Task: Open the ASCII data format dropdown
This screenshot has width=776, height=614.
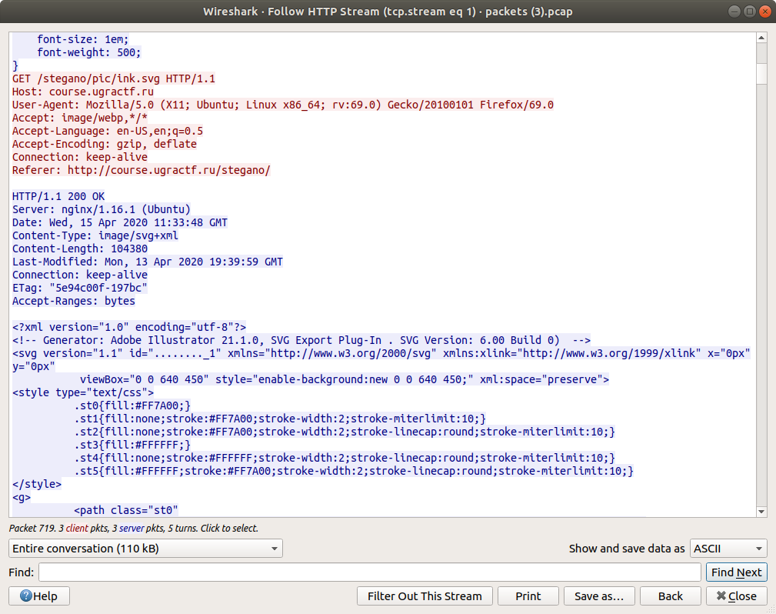Action: pos(728,548)
